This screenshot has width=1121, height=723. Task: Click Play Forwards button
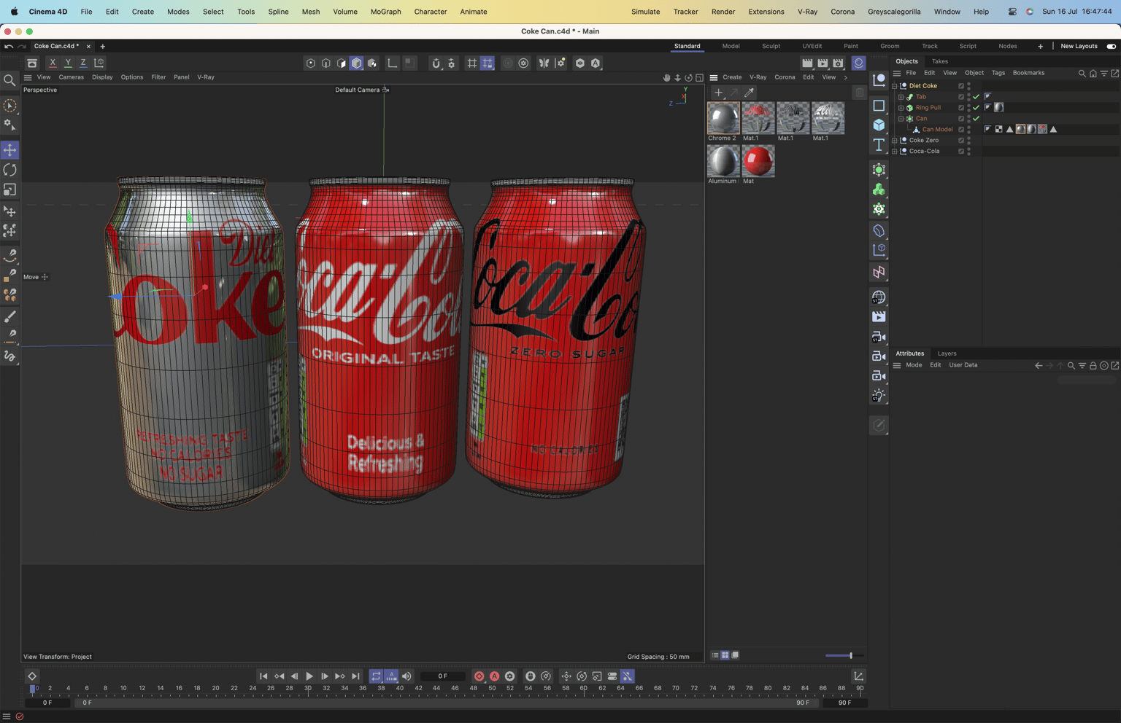click(x=309, y=676)
